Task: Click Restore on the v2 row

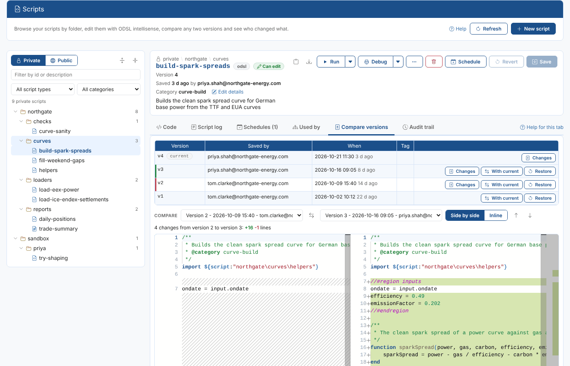Action: click(540, 185)
